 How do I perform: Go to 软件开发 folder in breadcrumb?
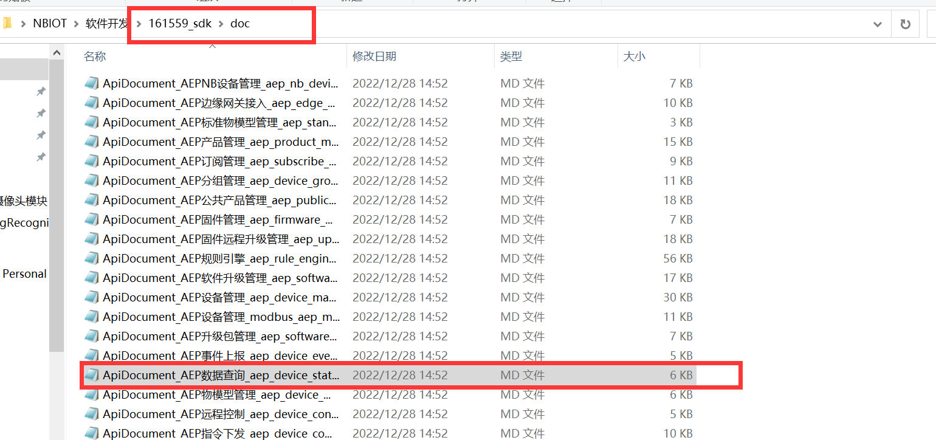107,24
